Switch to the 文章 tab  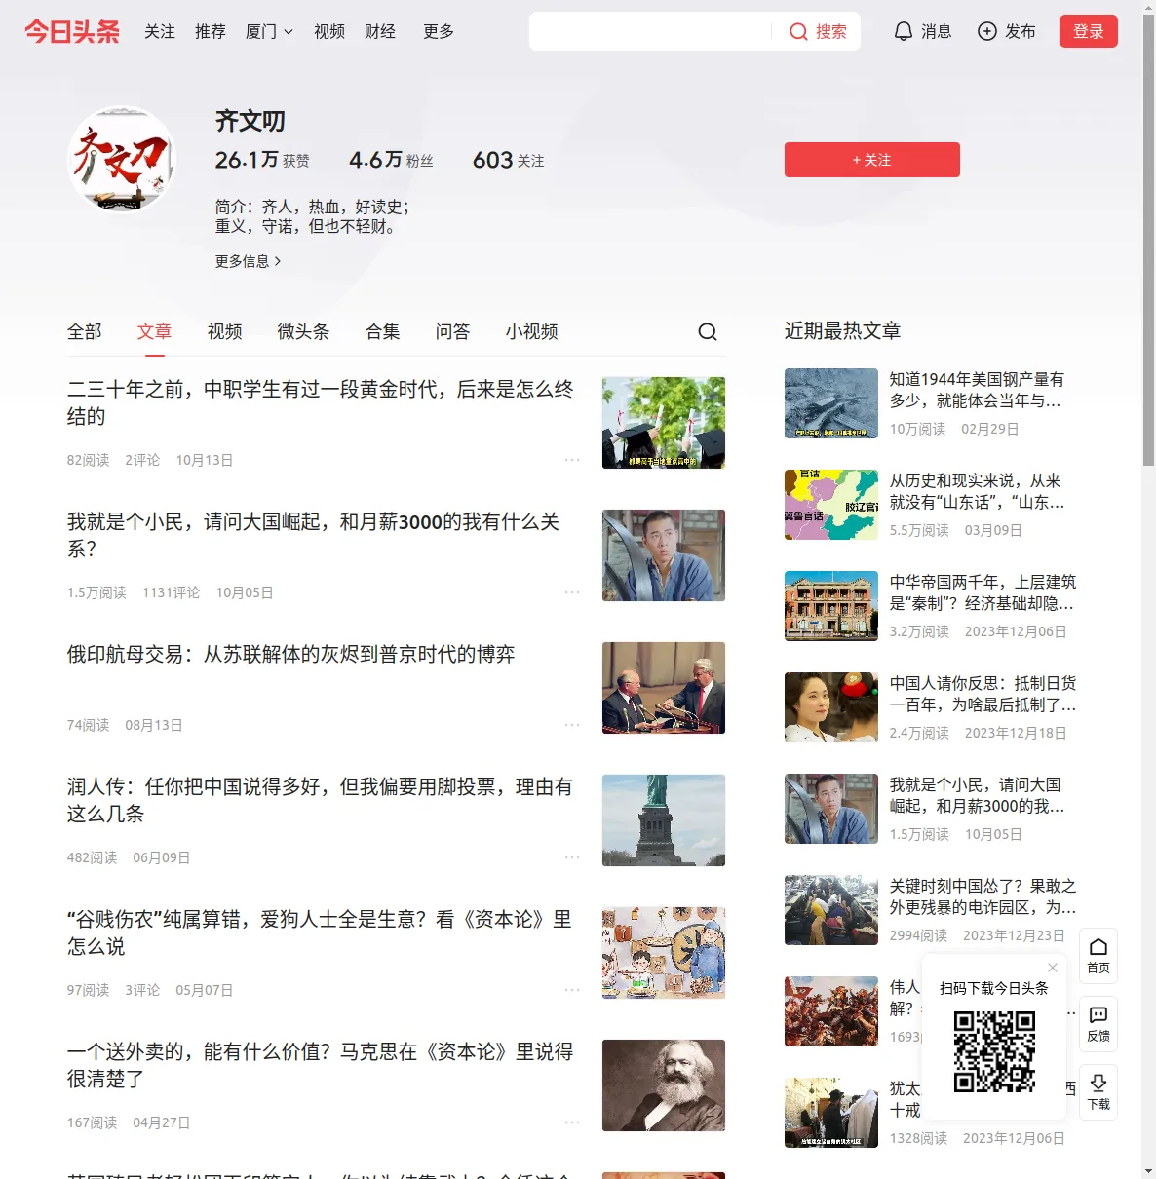coord(154,332)
